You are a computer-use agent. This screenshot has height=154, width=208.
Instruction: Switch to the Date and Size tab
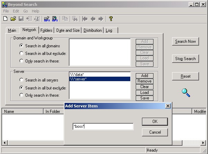pos(68,30)
